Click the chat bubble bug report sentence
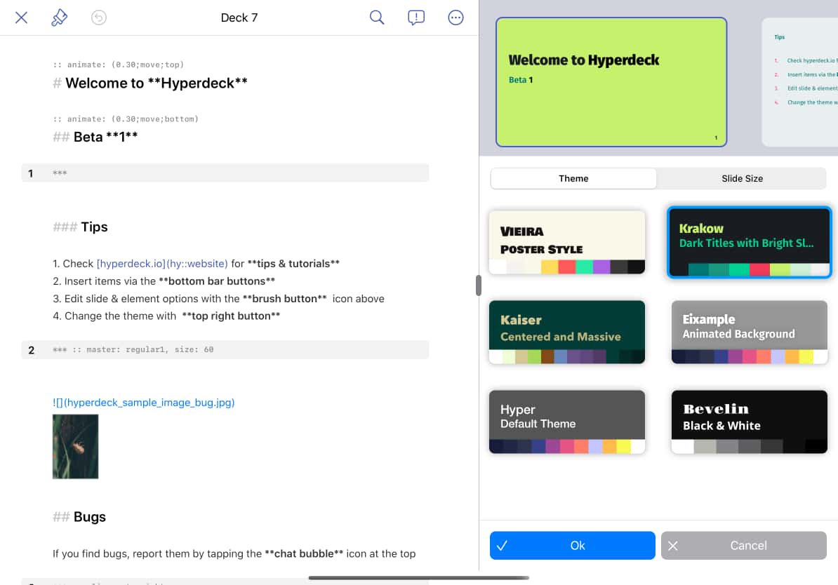The height and width of the screenshot is (585, 838). 234,553
